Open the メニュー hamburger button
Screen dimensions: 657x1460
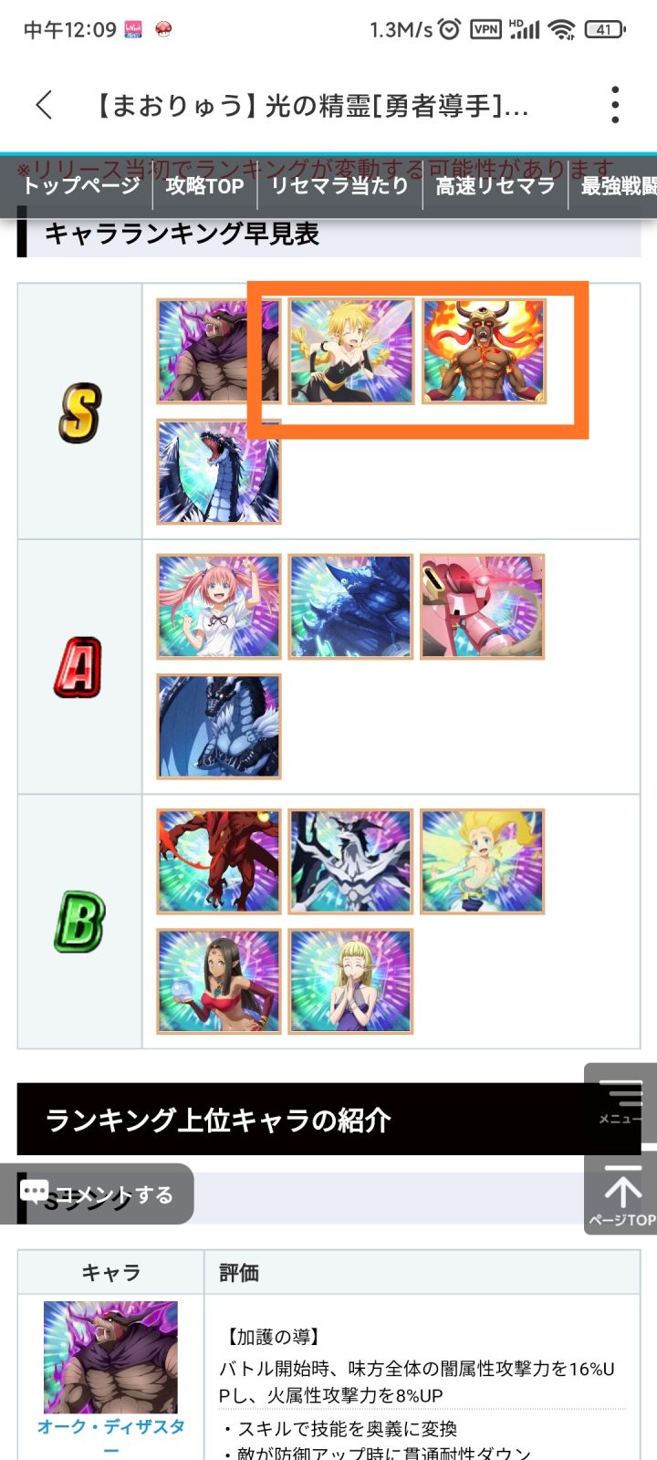(x=621, y=1101)
